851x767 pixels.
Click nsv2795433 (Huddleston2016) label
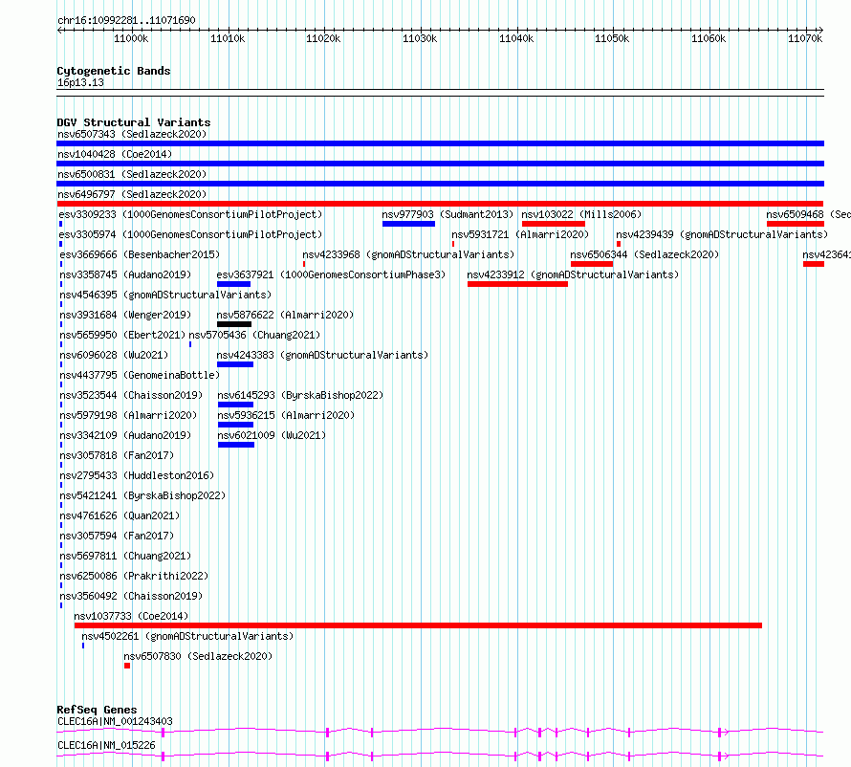pyautogui.click(x=137, y=475)
